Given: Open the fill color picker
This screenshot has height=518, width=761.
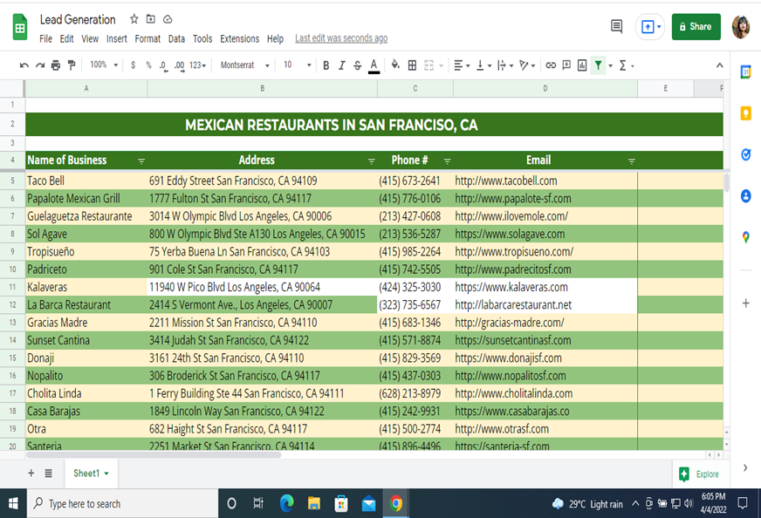Looking at the screenshot, I should 394,65.
